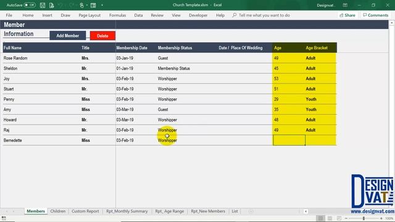Open the Rpt_Monthly Summary sheet tab
This screenshot has width=395, height=222.
127,211
